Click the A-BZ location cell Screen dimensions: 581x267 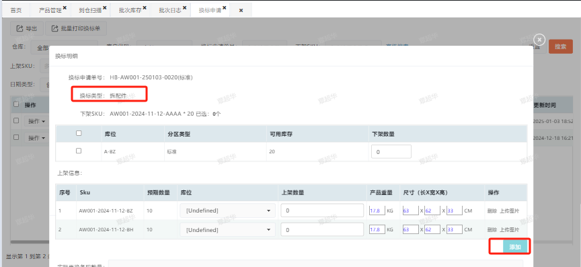(111, 152)
